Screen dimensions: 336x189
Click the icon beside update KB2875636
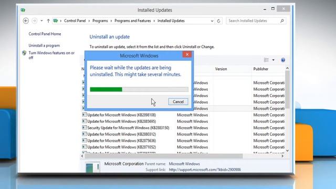(x=84, y=140)
